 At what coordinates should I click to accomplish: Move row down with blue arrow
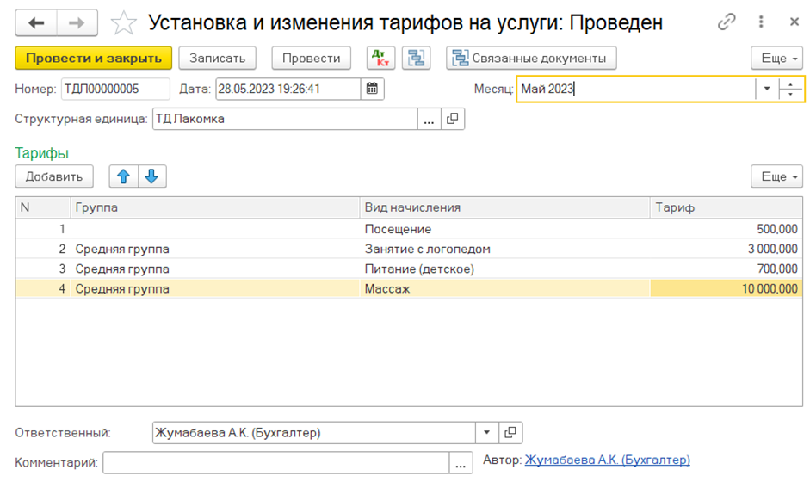point(151,176)
